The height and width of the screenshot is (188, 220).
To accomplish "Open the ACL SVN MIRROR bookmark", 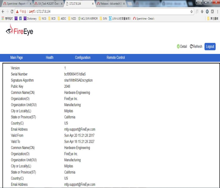I will 88,19.
